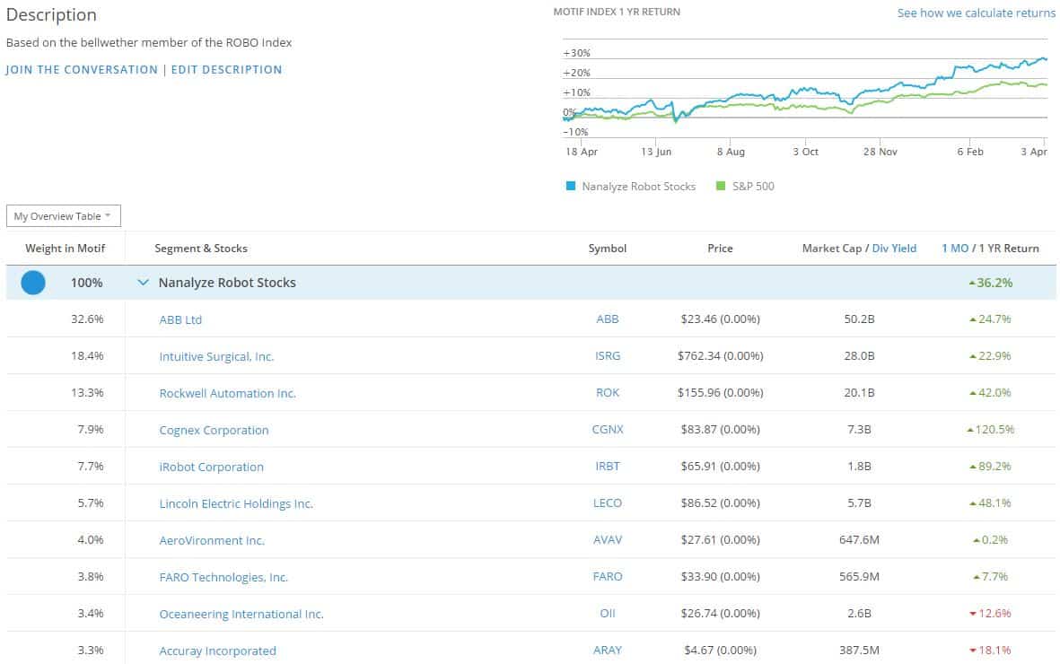Click the CGNX ticker symbol

click(x=608, y=430)
